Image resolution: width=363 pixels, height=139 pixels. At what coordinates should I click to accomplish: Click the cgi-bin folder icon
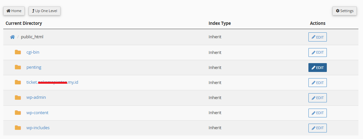[18, 52]
